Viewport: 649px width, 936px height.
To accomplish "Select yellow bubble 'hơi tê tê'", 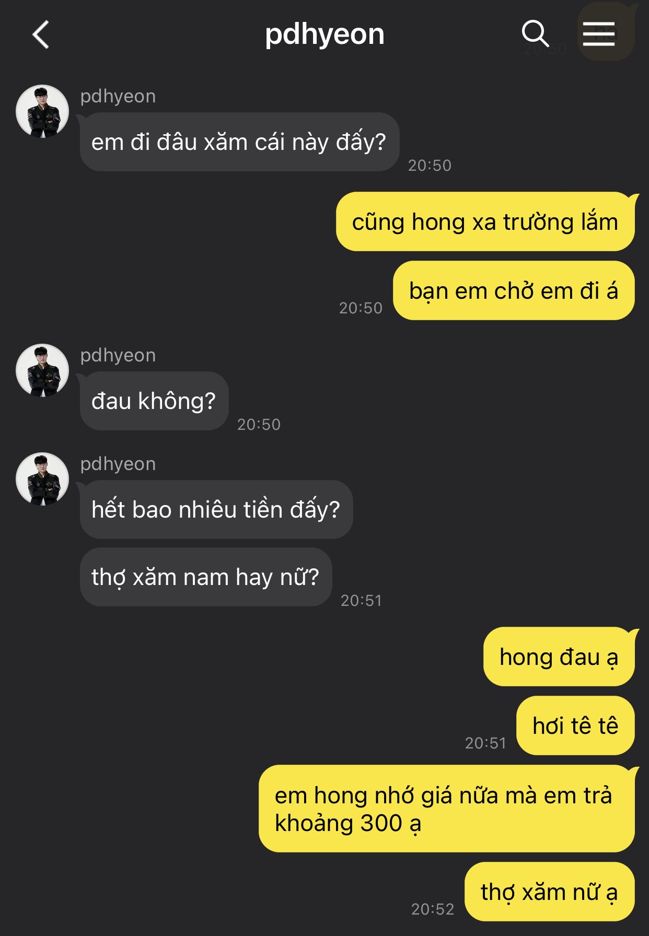I will click(x=575, y=726).
